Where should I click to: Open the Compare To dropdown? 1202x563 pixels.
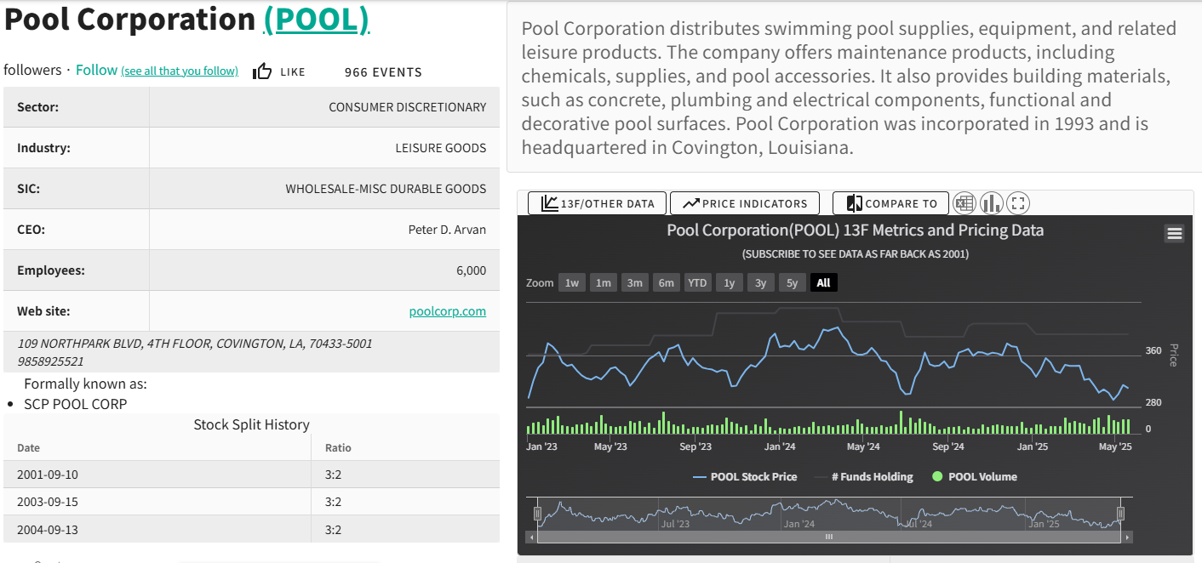[x=890, y=203]
